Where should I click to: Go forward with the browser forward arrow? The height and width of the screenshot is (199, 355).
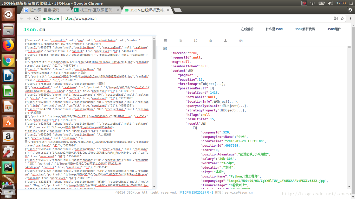tap(29, 18)
